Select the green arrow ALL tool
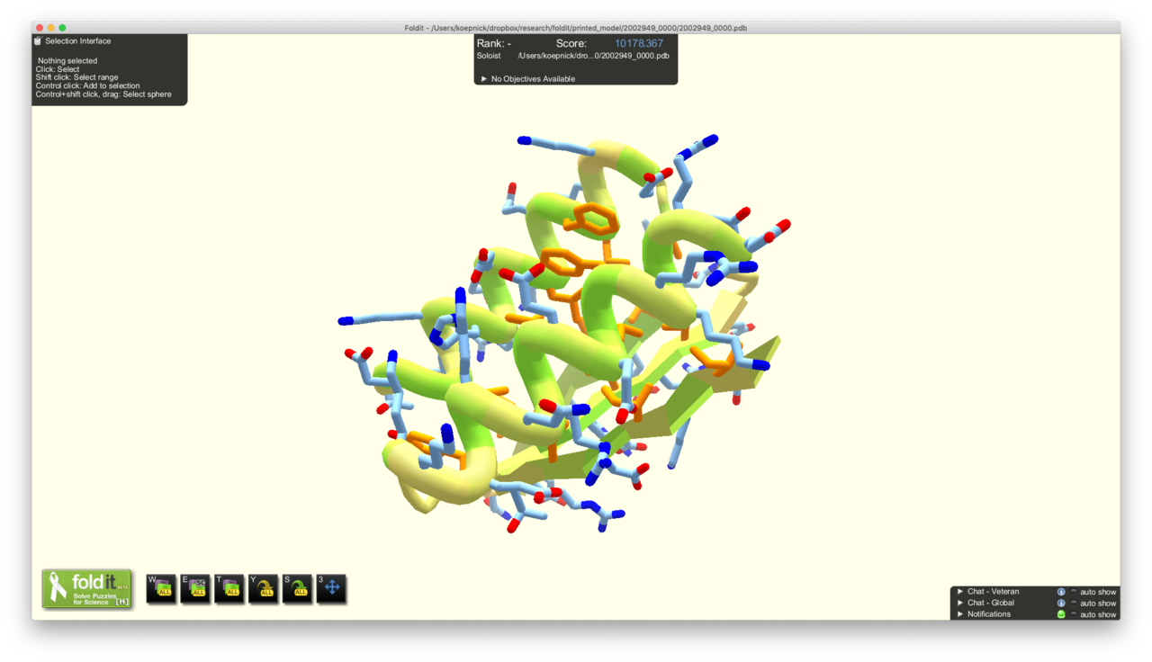 [295, 590]
